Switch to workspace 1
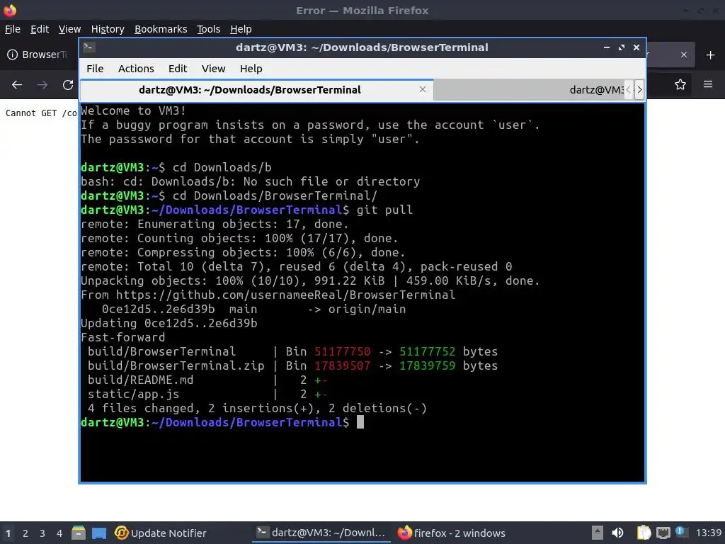Viewport: 725px width, 544px height. point(8,533)
